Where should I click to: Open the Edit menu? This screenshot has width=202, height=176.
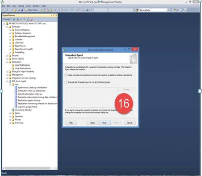point(9,6)
